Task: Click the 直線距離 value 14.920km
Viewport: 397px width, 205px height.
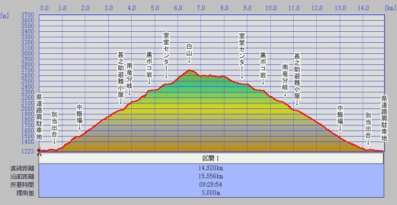Action: (x=211, y=168)
